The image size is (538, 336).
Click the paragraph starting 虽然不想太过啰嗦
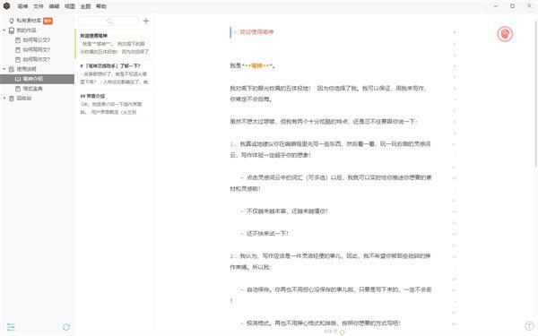pos(324,121)
